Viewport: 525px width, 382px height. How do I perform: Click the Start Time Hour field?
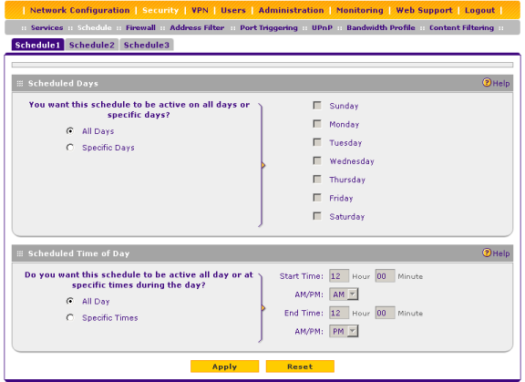pos(339,276)
